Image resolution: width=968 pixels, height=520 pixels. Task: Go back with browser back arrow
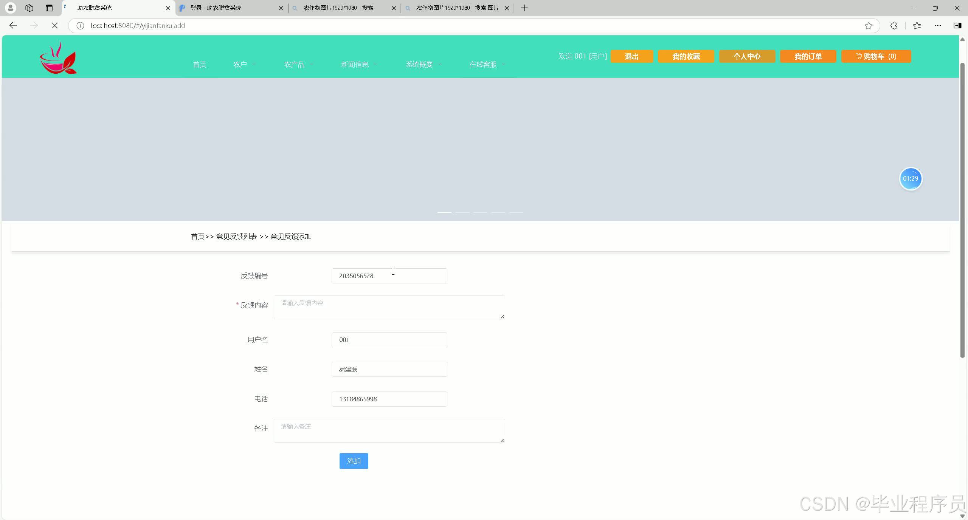(13, 25)
